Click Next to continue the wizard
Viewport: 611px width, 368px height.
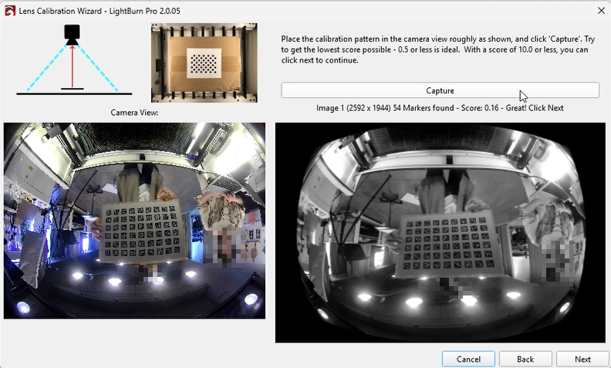(582, 359)
